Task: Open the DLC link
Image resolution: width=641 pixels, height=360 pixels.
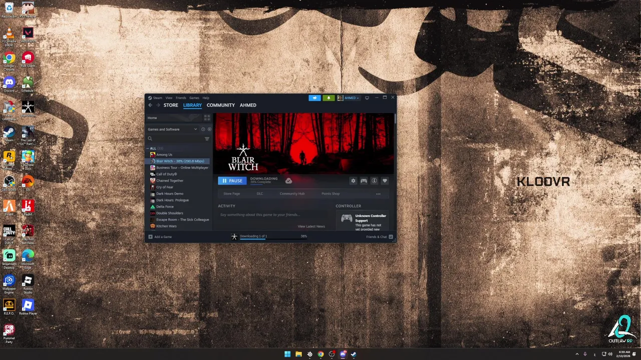Action: click(x=259, y=193)
